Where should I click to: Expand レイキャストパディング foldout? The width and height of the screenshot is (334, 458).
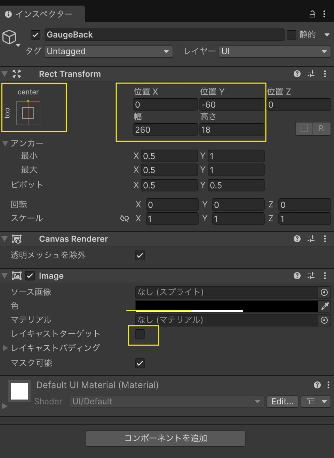(5, 348)
